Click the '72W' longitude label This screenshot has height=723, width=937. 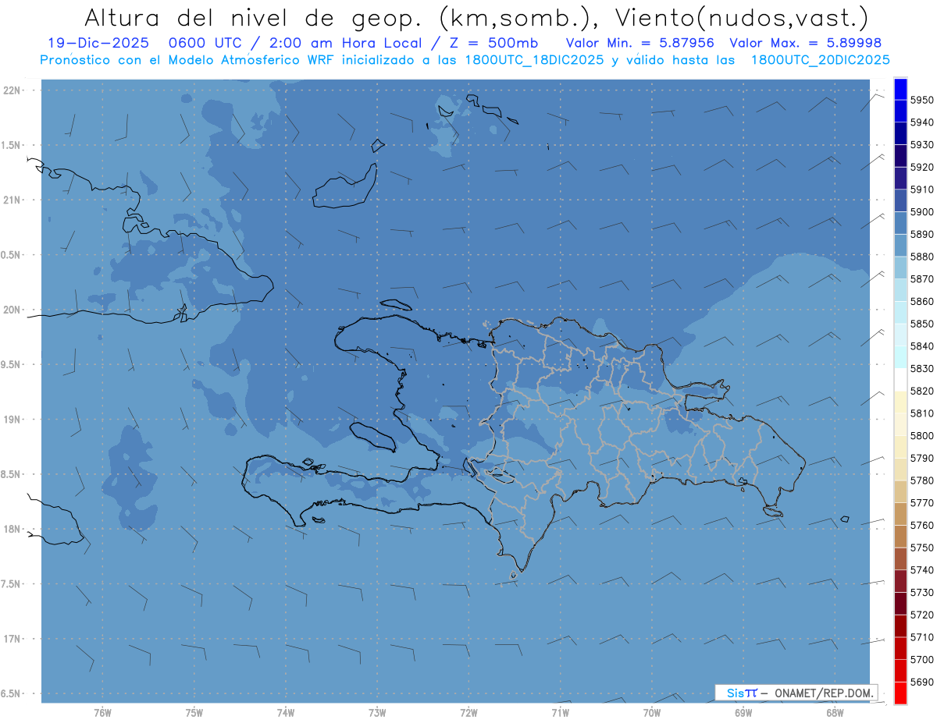[x=468, y=712]
